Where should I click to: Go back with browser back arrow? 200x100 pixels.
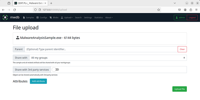(3, 10)
